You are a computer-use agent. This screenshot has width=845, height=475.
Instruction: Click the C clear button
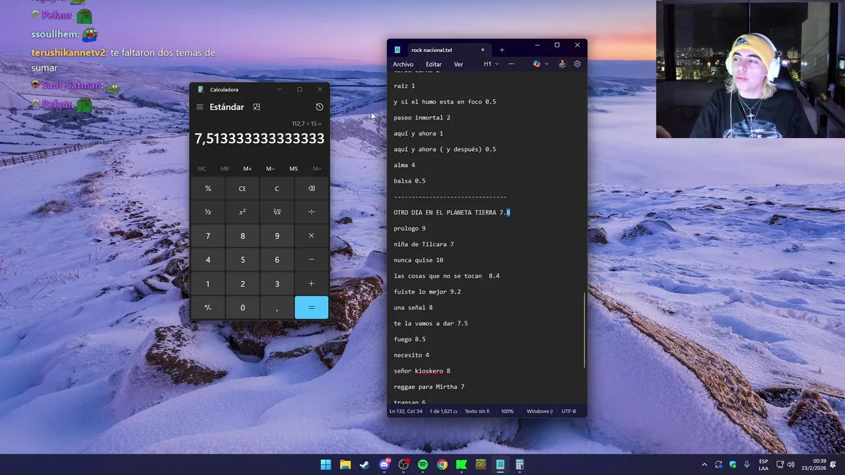(277, 189)
